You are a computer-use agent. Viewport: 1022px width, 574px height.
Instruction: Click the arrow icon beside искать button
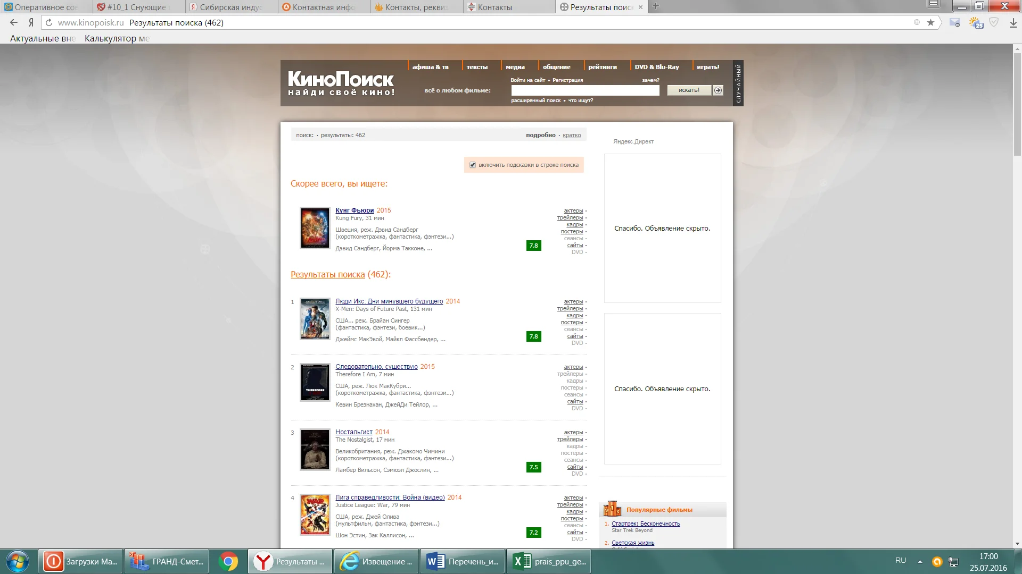pyautogui.click(x=718, y=90)
